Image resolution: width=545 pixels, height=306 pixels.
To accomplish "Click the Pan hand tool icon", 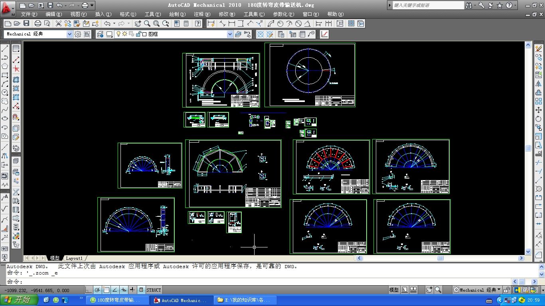I will 138,24.
